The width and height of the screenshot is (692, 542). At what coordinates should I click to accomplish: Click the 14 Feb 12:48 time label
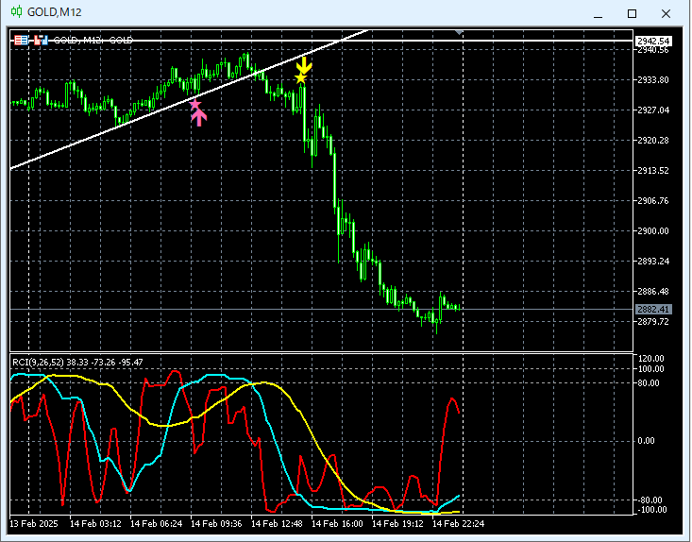277,524
